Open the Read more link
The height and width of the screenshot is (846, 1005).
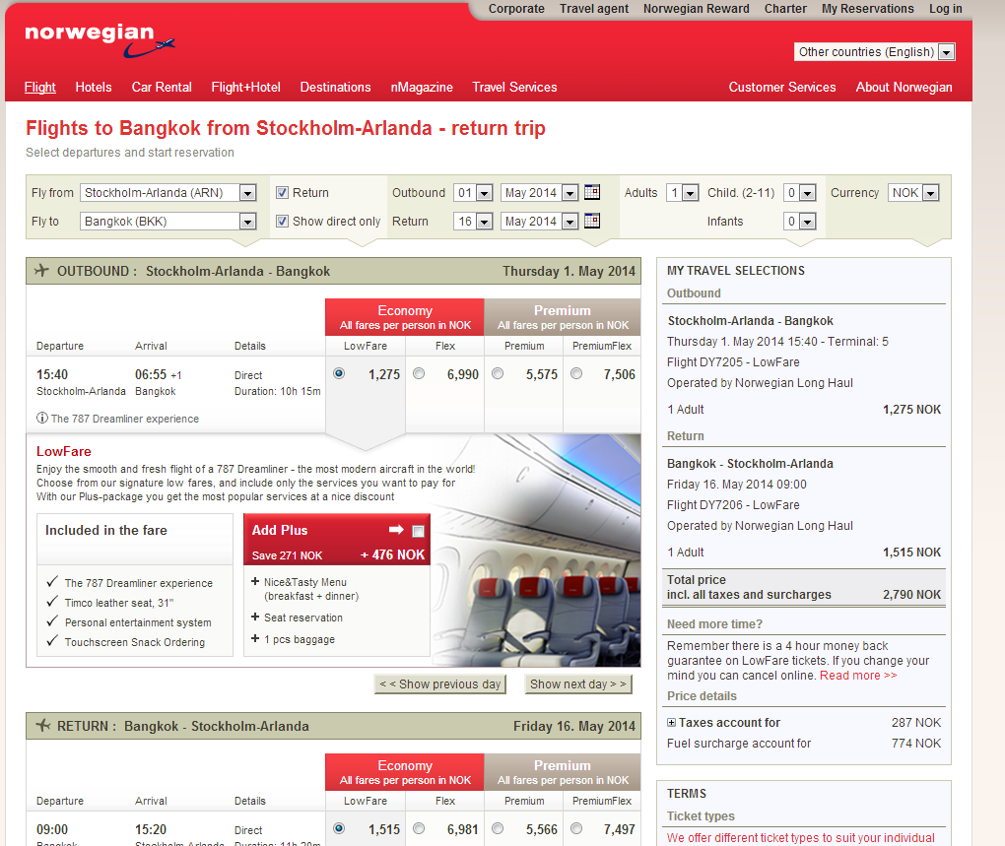coord(858,675)
